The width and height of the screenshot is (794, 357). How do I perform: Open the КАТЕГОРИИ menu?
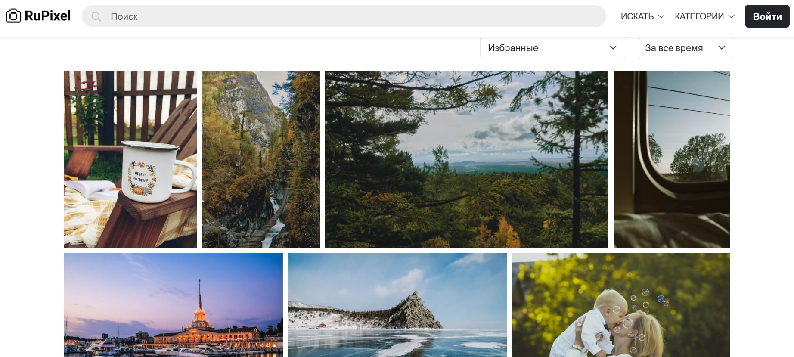(699, 16)
